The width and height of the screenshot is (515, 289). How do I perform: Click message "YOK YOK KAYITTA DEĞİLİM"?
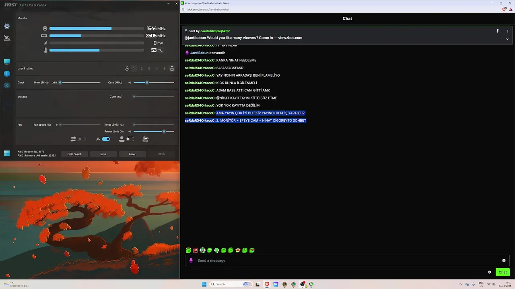click(238, 106)
